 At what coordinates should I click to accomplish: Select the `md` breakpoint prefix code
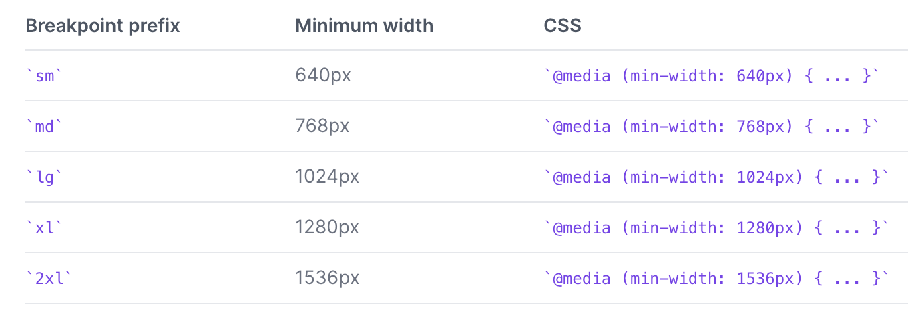[44, 127]
